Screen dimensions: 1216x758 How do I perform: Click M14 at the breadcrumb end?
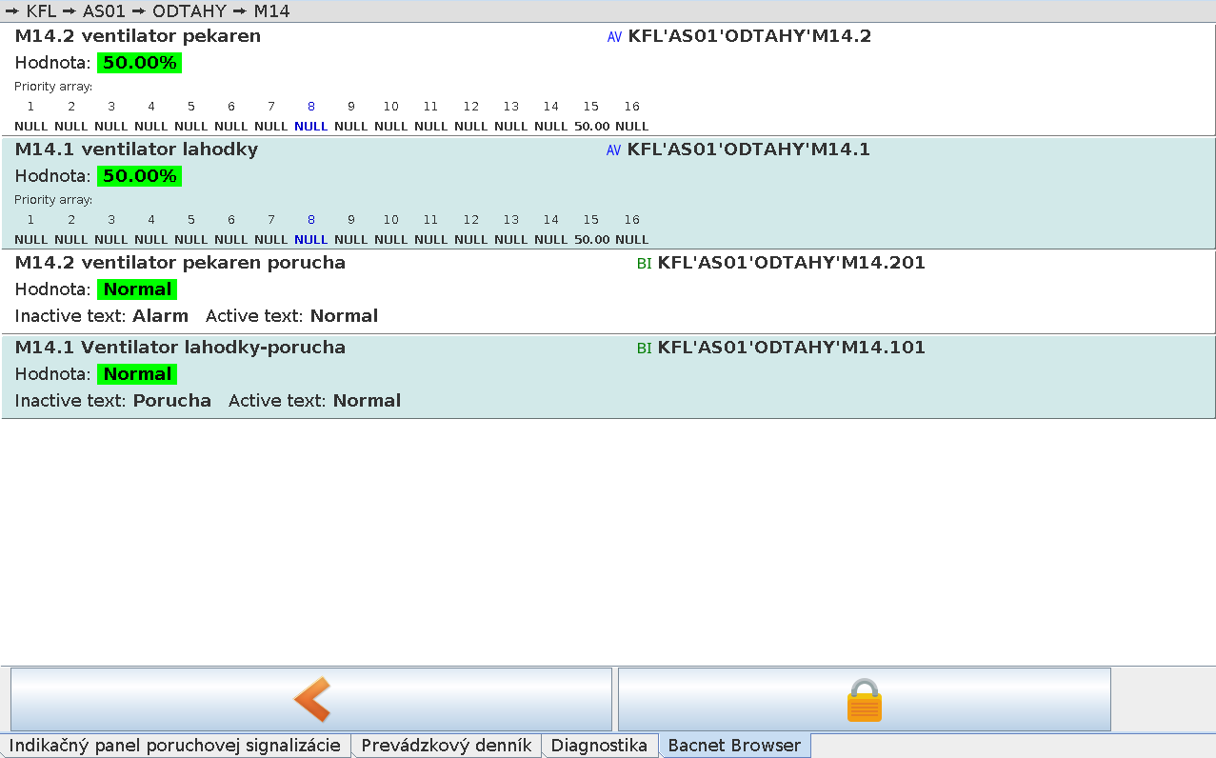pos(271,11)
